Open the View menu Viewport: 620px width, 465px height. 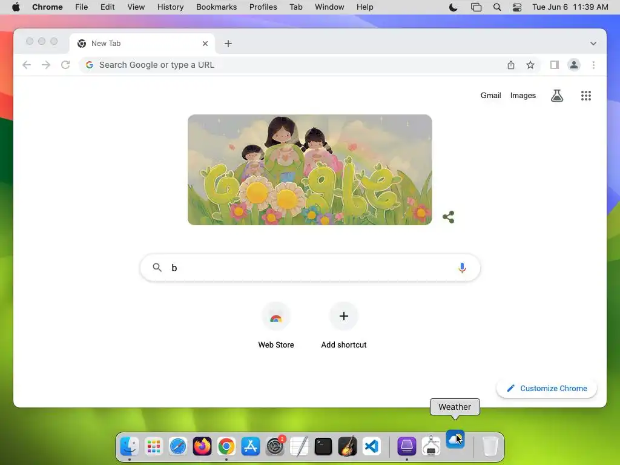[136, 7]
